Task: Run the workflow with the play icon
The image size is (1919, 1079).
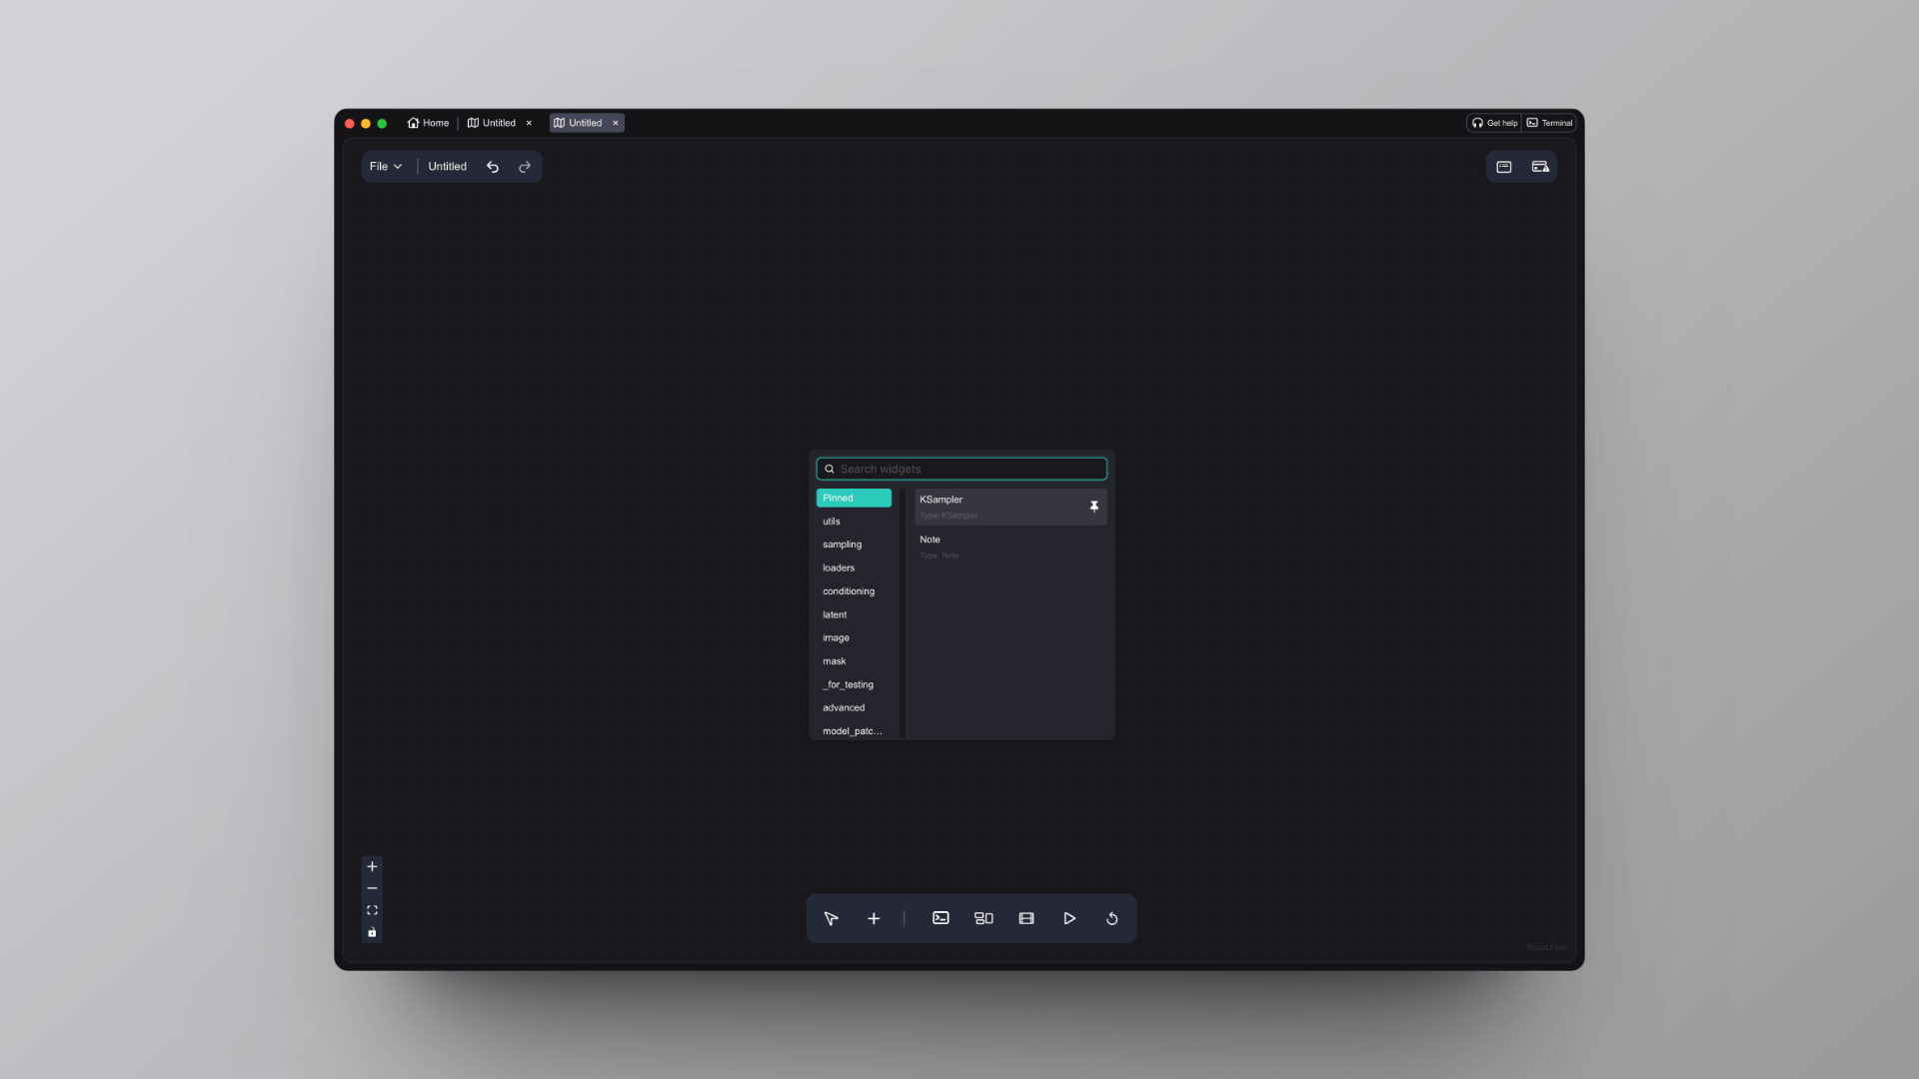Action: click(x=1069, y=918)
